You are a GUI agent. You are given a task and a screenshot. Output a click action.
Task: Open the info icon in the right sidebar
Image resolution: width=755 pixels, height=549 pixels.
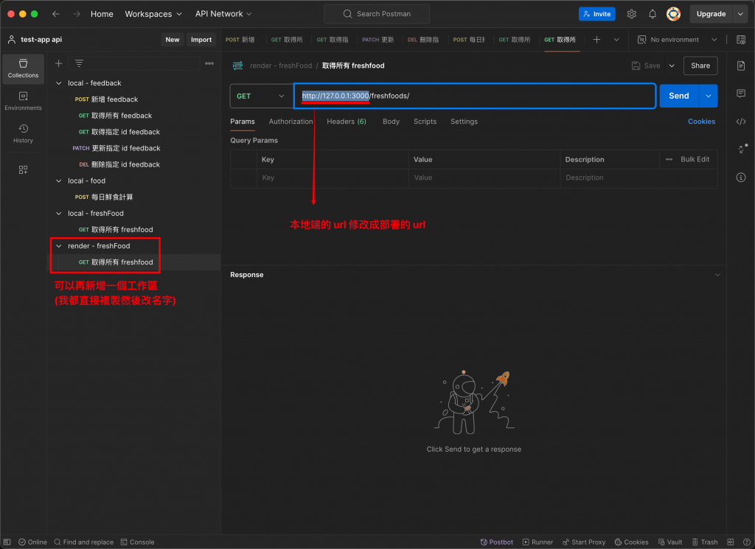coord(741,177)
